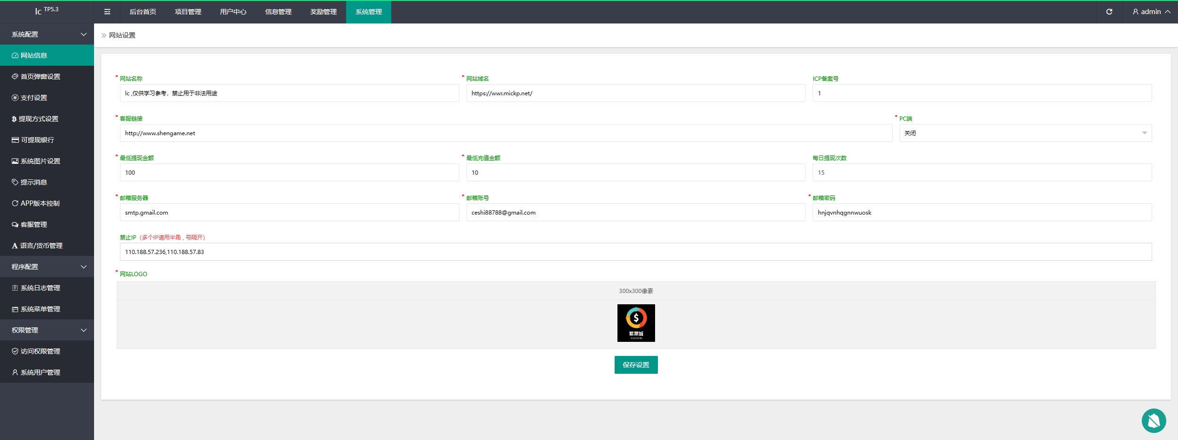Open the 用户中心 top menu

coord(233,12)
